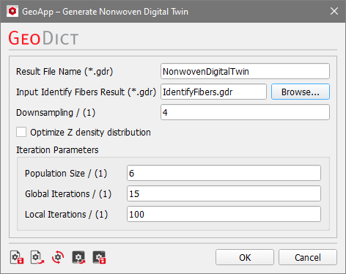346x274 pixels.
Task: Click the load parameters from file icon
Action: [x=37, y=257]
